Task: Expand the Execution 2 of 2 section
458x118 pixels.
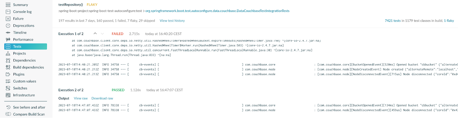Action: click(71, 90)
